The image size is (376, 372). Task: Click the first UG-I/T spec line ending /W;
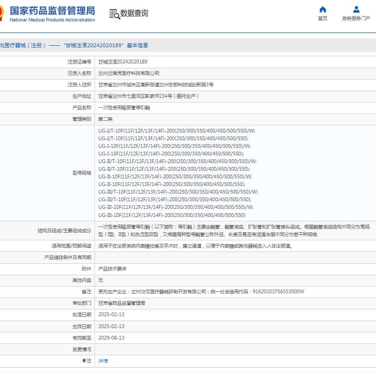pos(177,131)
